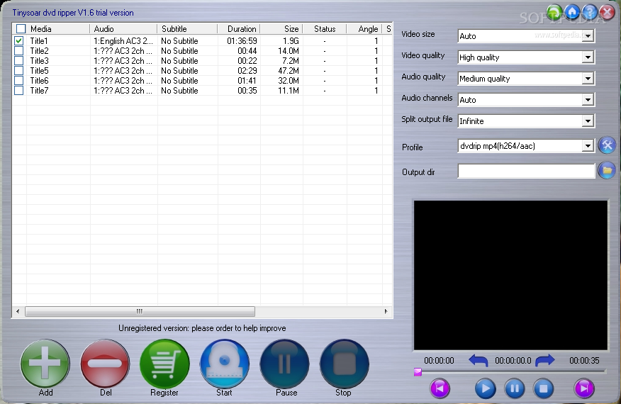This screenshot has width=621, height=404.
Task: Click the 'Unregistered version' notice text
Action: [202, 328]
